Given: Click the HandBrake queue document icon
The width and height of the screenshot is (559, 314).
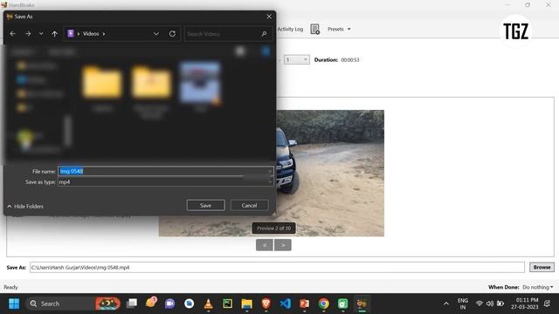Looking at the screenshot, I should 314,29.
